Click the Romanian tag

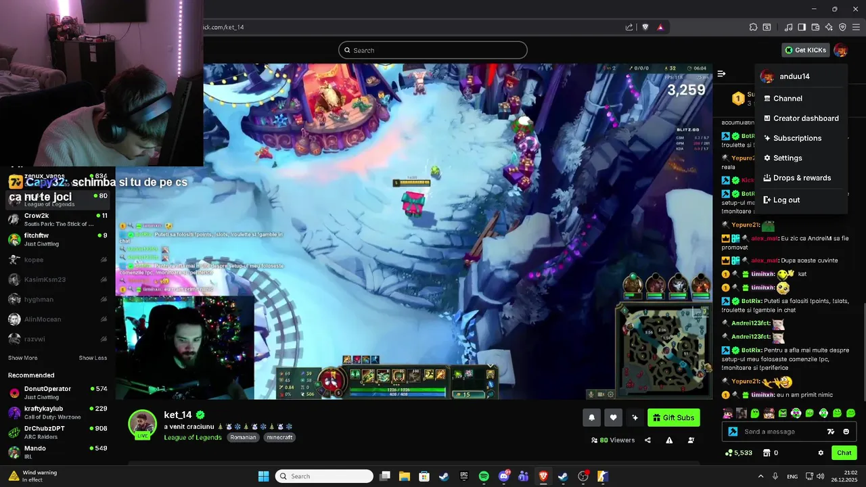pyautogui.click(x=243, y=438)
